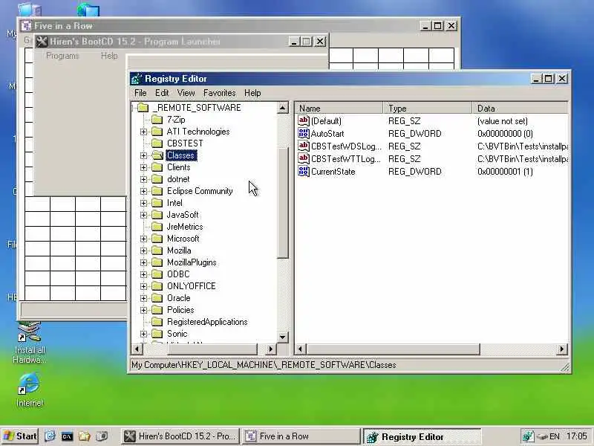Click tree pane scroll down arrow

(282, 337)
